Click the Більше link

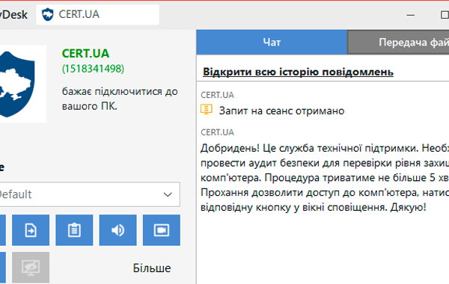point(152,268)
